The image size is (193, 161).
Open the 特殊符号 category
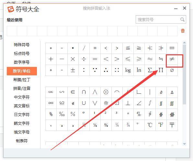(22, 45)
